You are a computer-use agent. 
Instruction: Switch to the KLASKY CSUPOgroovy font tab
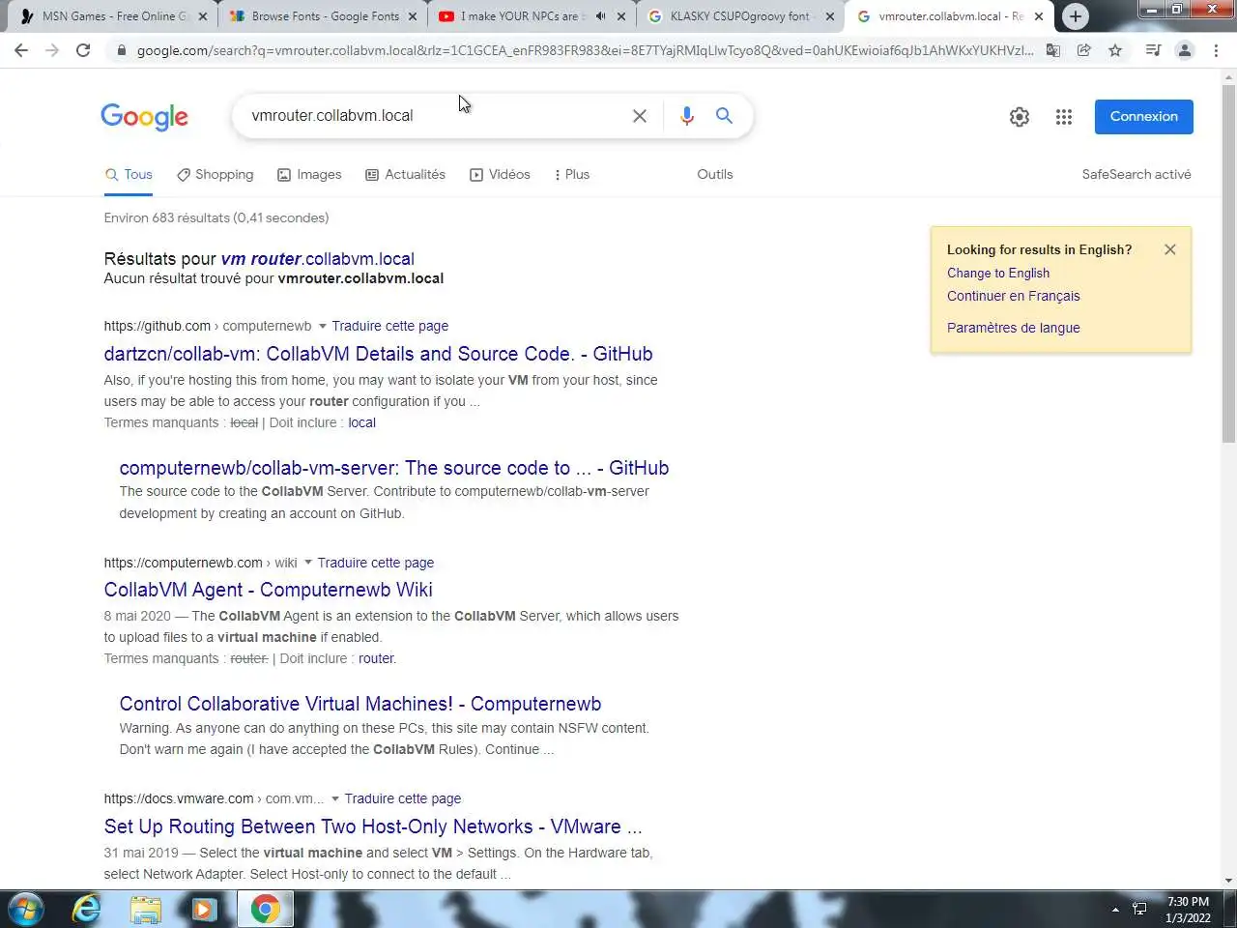[x=741, y=16]
